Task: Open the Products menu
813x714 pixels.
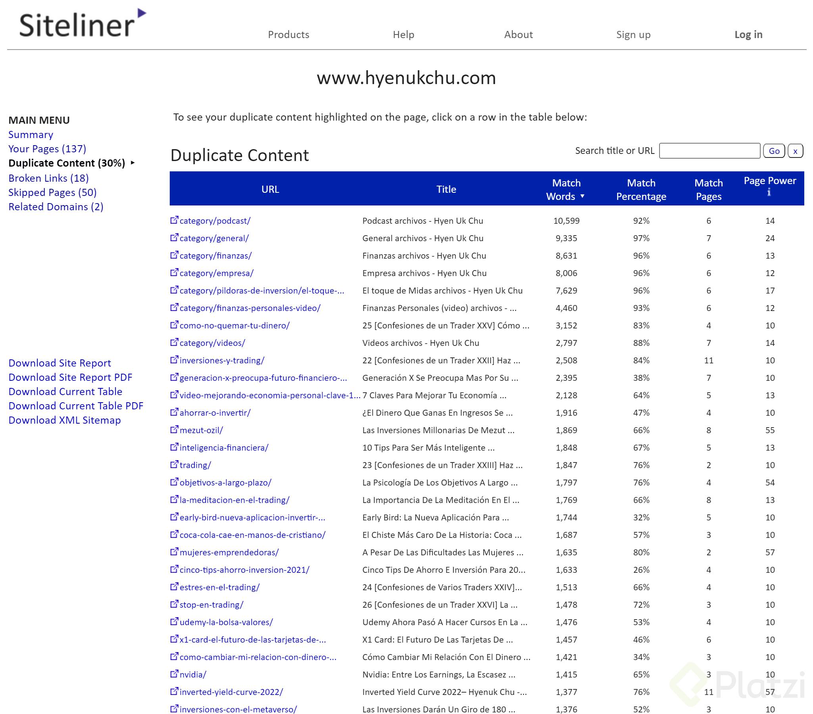Action: tap(288, 35)
